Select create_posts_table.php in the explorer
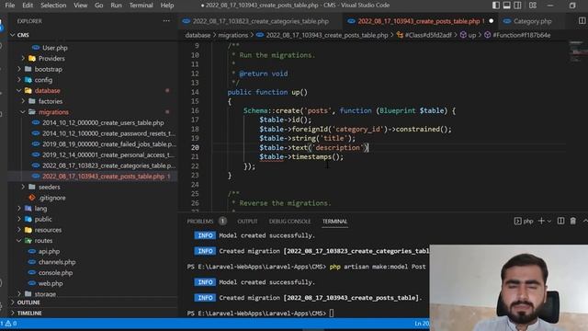The width and height of the screenshot is (588, 331). coord(103,176)
